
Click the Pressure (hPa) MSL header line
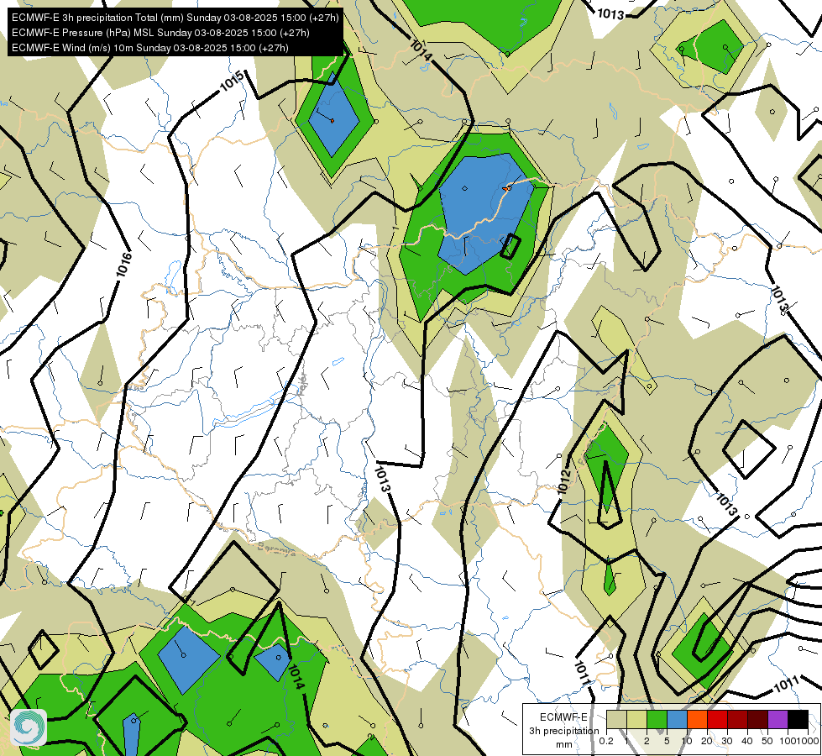pyautogui.click(x=160, y=33)
